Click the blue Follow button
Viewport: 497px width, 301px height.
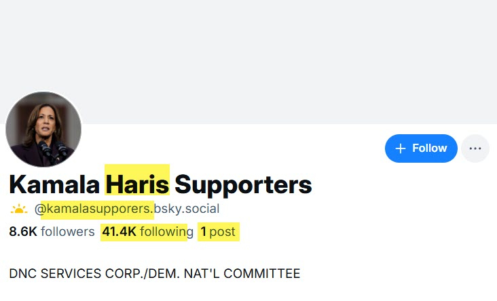tap(421, 148)
